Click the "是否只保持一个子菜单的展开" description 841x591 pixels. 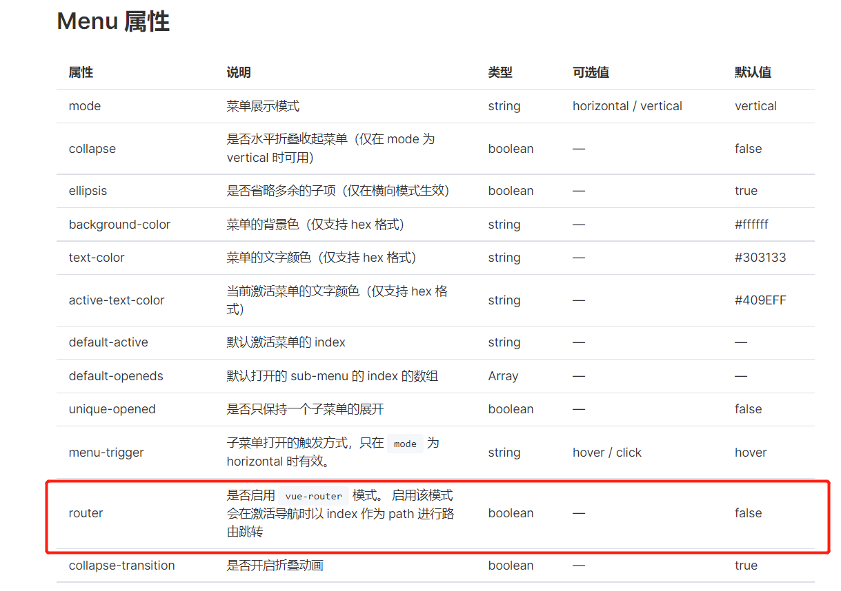click(305, 409)
